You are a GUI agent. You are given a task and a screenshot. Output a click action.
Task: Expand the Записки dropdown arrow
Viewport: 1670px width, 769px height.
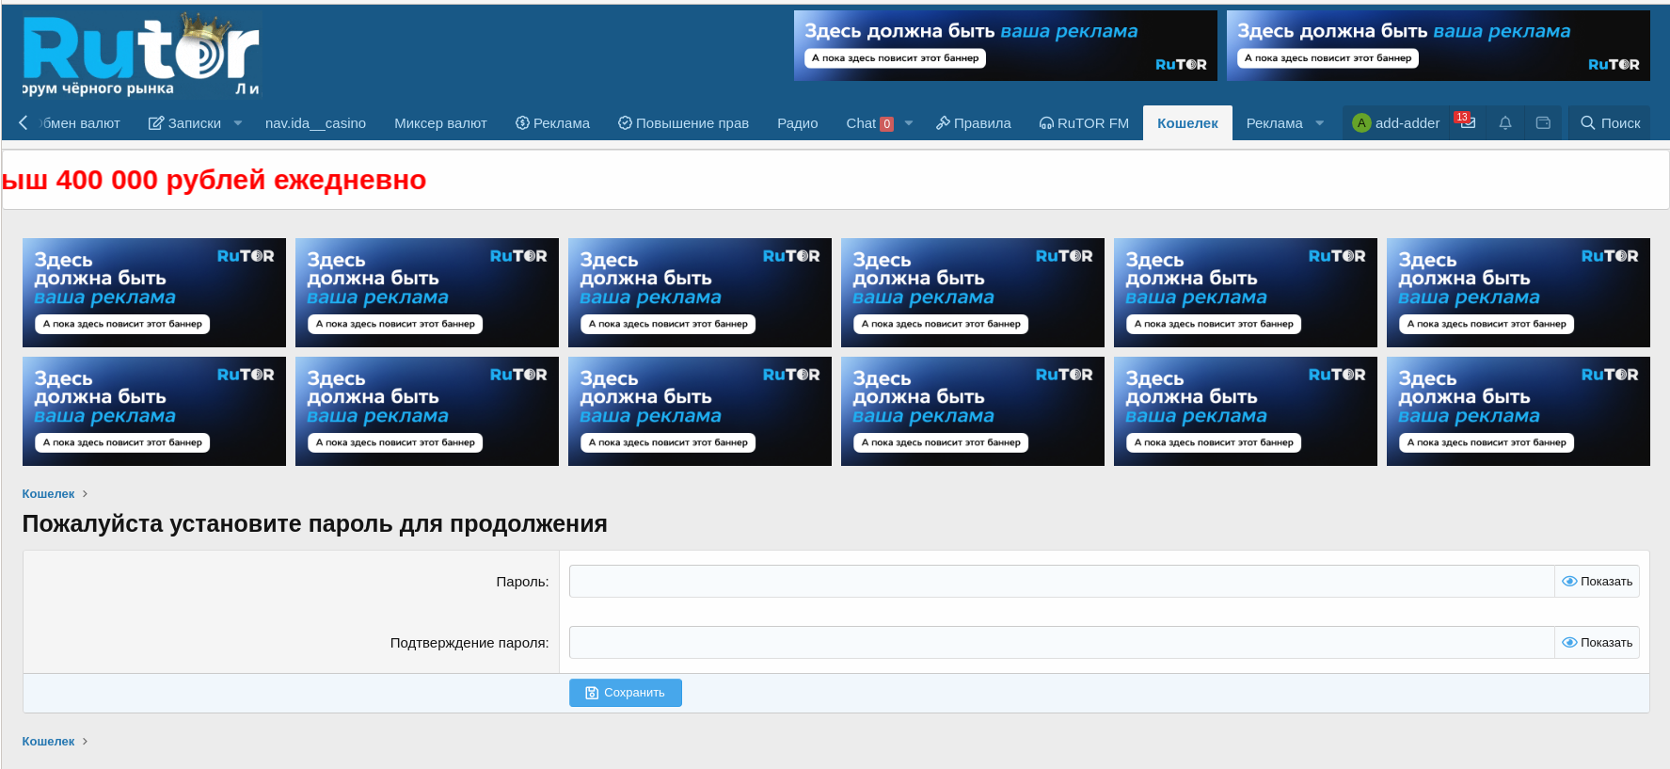238,123
